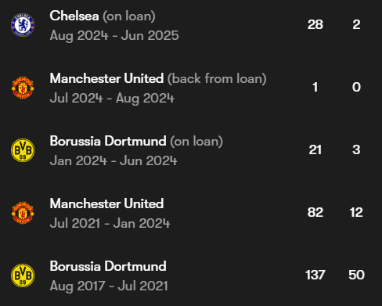Screen dimensions: 382x306
Task: Click the 137 appearances for Dortmund
Action: coord(315,275)
